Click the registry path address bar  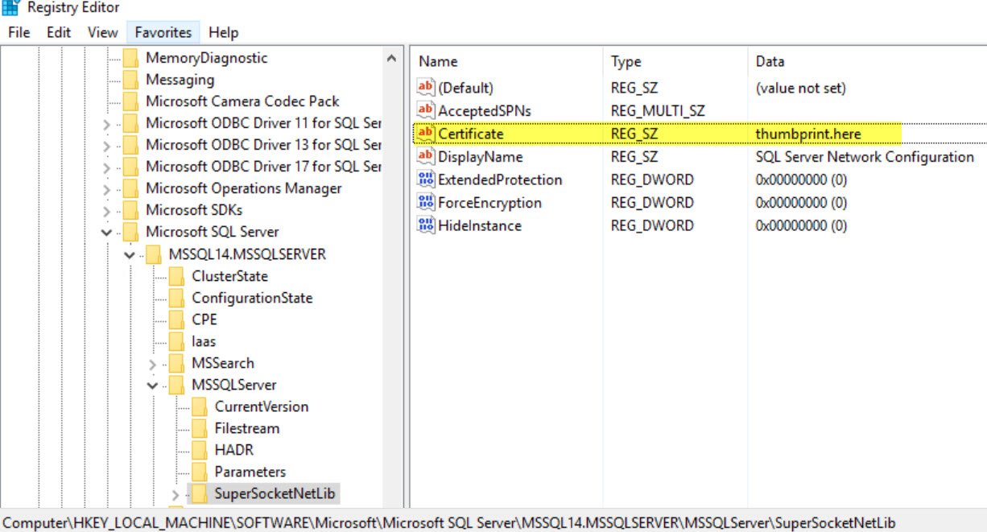coord(493,522)
